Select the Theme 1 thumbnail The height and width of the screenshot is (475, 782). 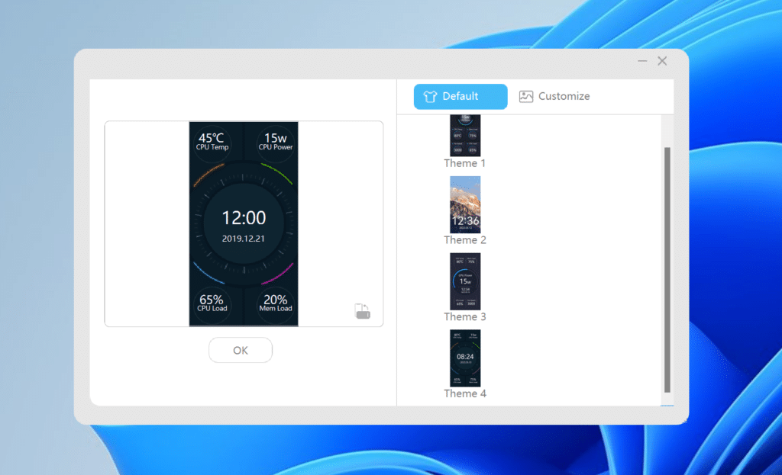tap(465, 136)
